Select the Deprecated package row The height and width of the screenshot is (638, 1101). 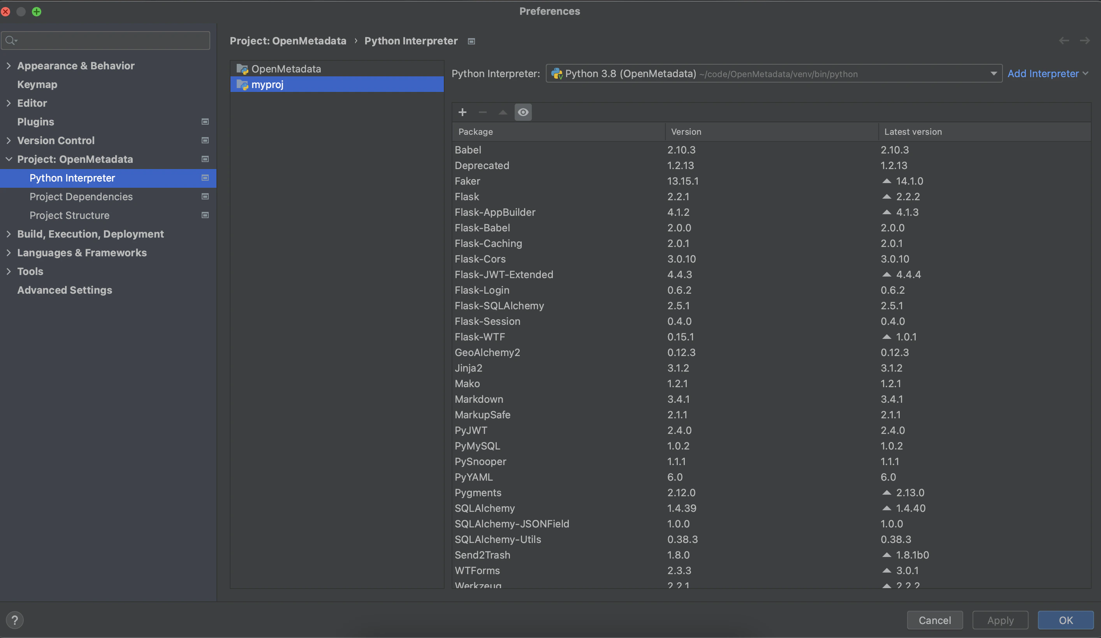(x=772, y=165)
